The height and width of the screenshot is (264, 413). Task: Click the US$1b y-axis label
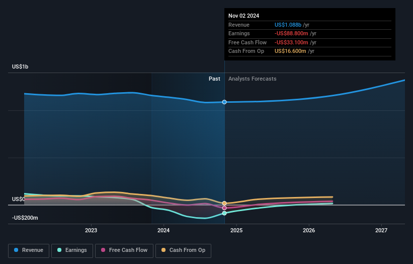point(20,67)
